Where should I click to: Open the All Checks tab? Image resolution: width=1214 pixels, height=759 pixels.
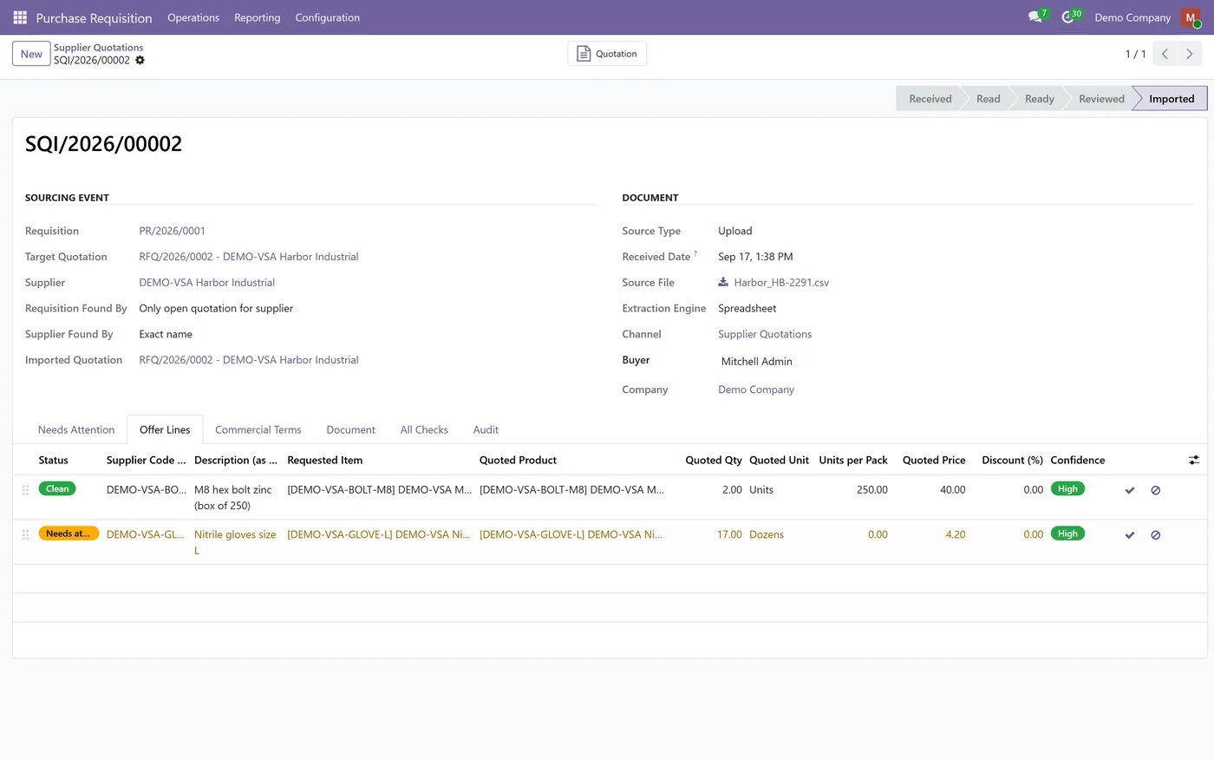tap(424, 429)
